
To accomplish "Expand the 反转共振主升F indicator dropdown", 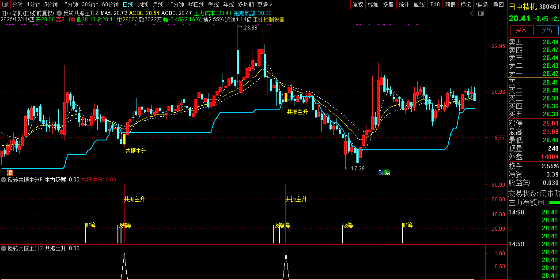I will click(4, 180).
